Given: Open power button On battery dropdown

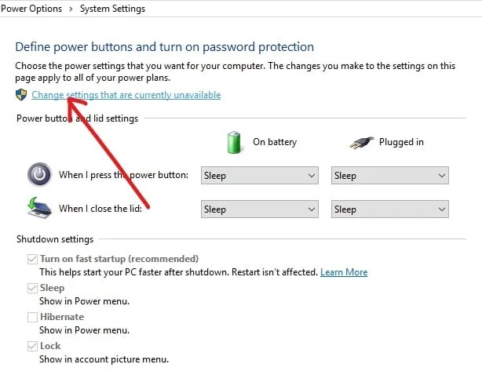Looking at the screenshot, I should 259,176.
